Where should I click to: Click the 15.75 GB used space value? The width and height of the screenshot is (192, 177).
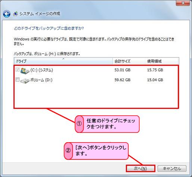click(x=155, y=70)
